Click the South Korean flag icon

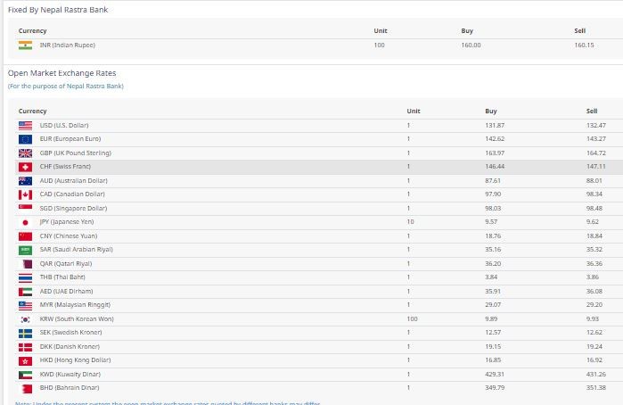[x=25, y=319]
